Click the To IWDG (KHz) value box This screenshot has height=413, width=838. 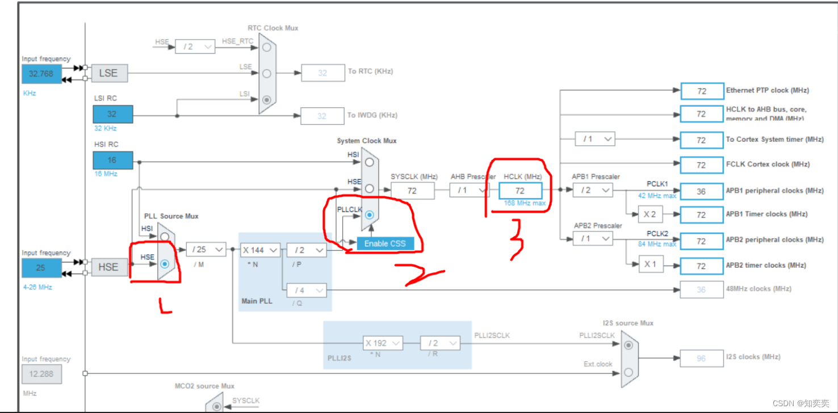click(x=323, y=116)
